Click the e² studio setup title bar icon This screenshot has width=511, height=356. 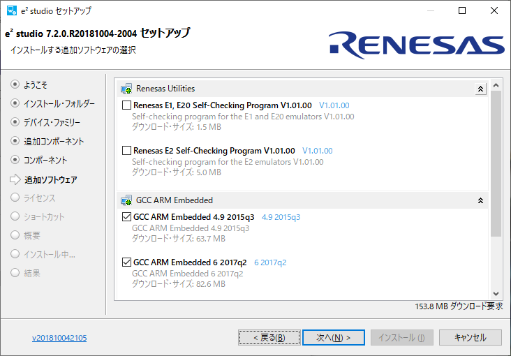pos(12,10)
